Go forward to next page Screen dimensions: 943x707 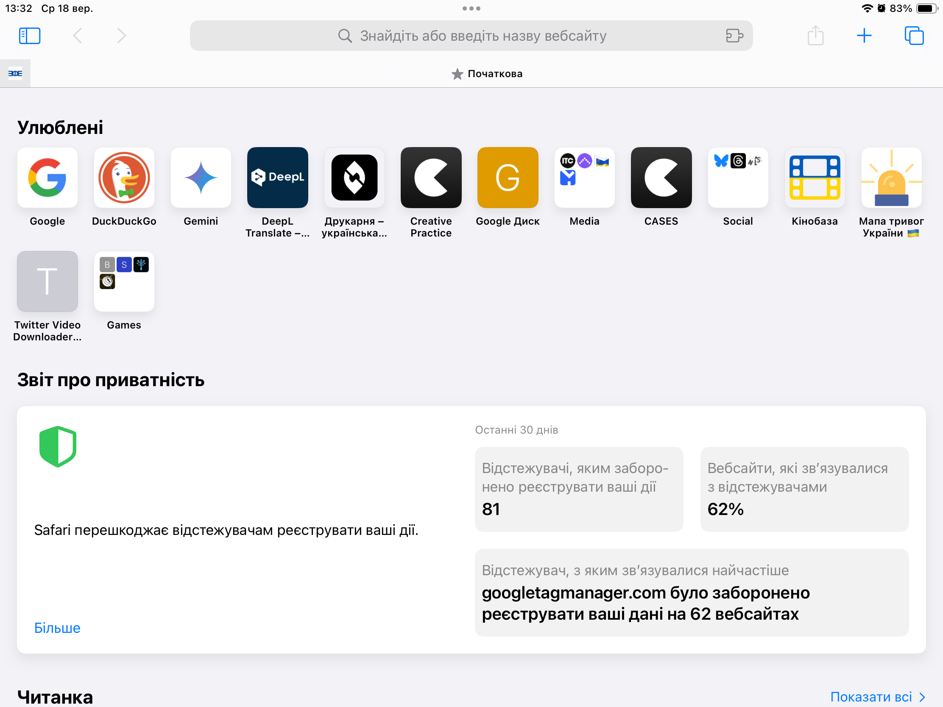pyautogui.click(x=122, y=36)
